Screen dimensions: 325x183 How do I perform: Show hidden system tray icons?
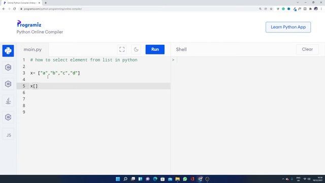[283, 179]
